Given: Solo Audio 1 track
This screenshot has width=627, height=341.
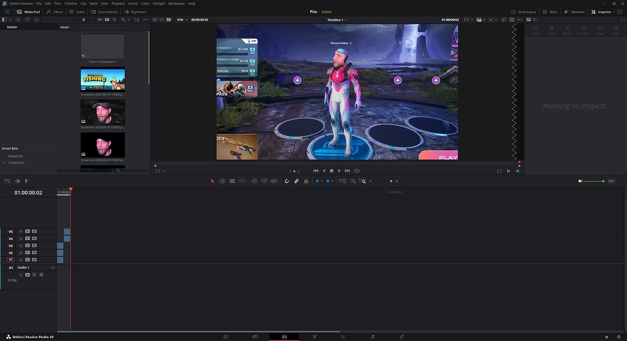Looking at the screenshot, I should pyautogui.click(x=34, y=275).
